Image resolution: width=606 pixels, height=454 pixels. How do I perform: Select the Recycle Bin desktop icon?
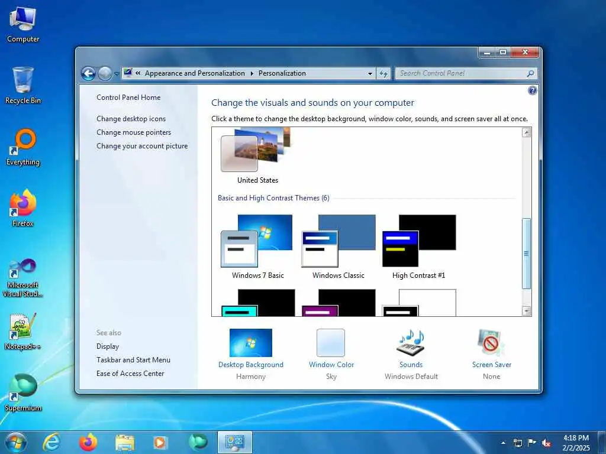point(23,86)
